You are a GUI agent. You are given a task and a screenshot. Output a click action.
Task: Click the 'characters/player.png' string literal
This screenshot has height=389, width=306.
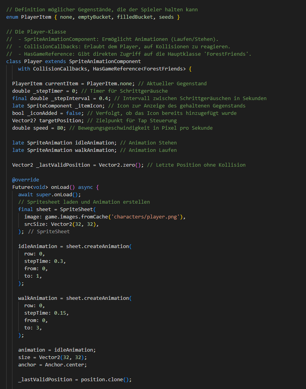pos(145,217)
